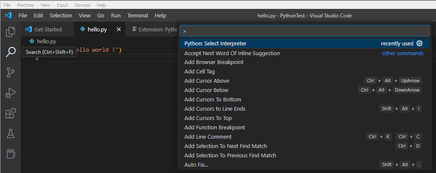This screenshot has height=173, width=436.
Task: Click the gear icon beside recently used
Action: point(419,43)
